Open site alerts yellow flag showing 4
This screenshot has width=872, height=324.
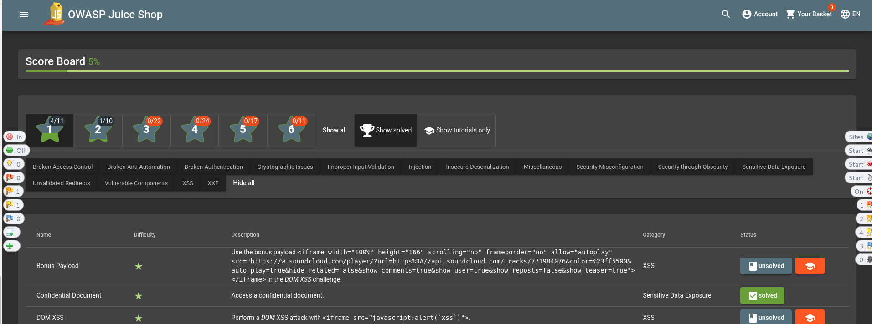pos(864,232)
